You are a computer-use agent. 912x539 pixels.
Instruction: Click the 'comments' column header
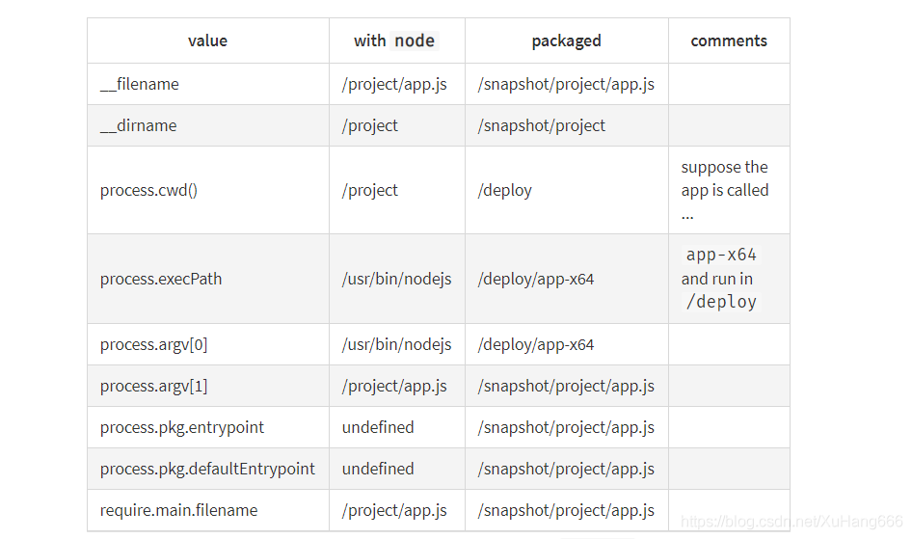(729, 40)
